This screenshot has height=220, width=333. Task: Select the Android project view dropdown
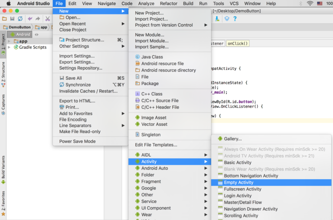(20, 34)
